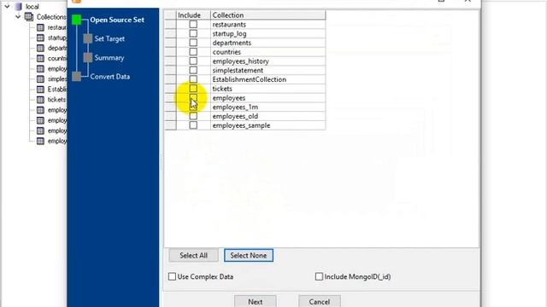Image resolution: width=547 pixels, height=307 pixels.
Task: Select the startup_log collection name cell
Action: click(x=268, y=33)
